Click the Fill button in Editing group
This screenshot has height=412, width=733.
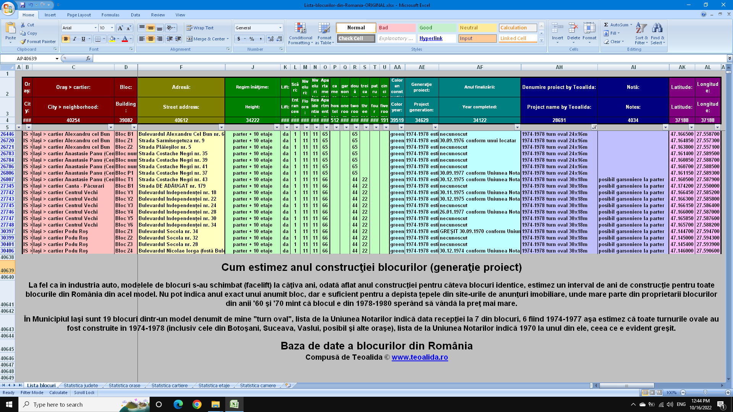[x=612, y=33]
